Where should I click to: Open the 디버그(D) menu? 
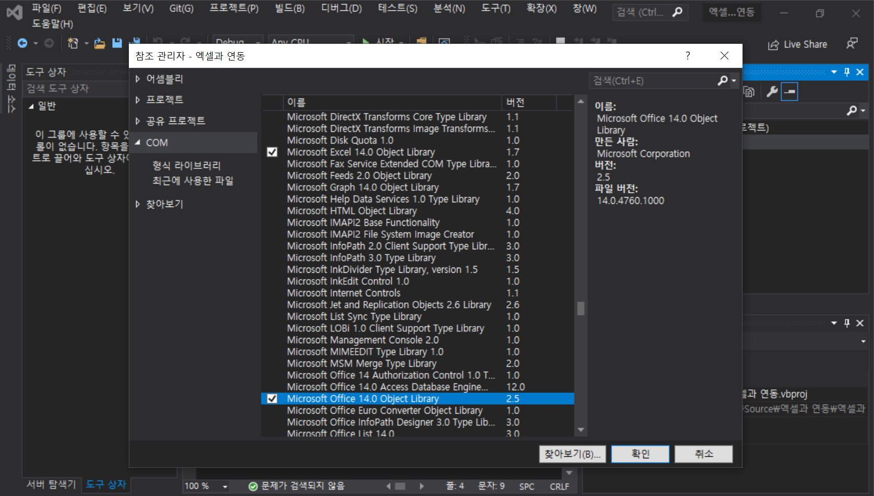tap(341, 8)
